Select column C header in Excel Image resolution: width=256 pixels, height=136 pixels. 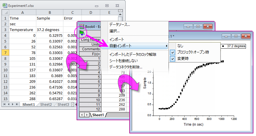click(x=73, y=13)
